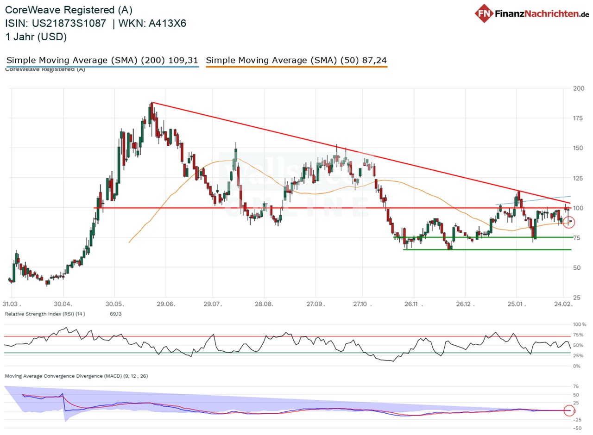Click the red circle at the MACD line end

click(568, 410)
